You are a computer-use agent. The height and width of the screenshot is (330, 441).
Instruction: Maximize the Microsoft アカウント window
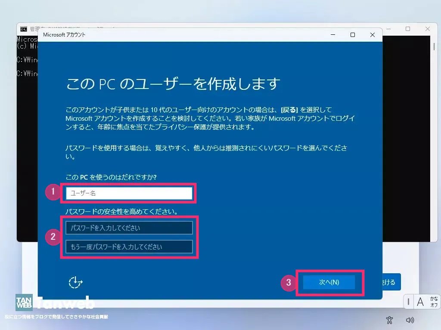point(352,35)
